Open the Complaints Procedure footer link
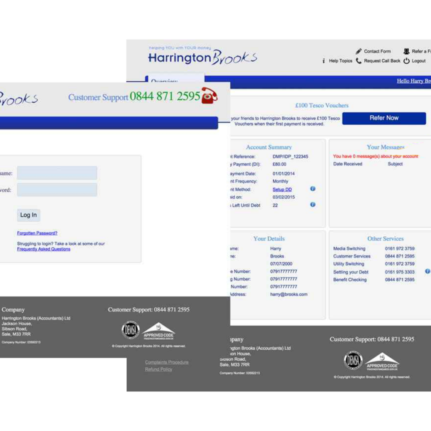 point(167,362)
